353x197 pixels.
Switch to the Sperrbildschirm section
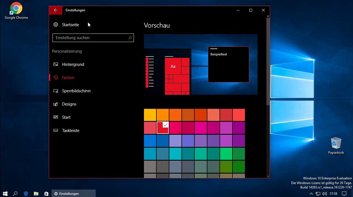point(76,91)
